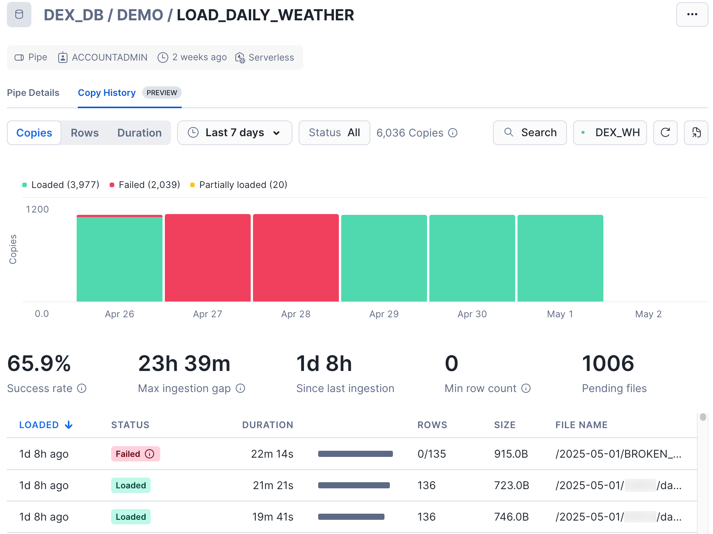Expand the Last 7 days dropdown

coord(235,133)
